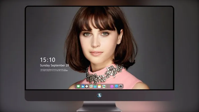
Task: Open the Clock app in dock
Action: coord(87,86)
